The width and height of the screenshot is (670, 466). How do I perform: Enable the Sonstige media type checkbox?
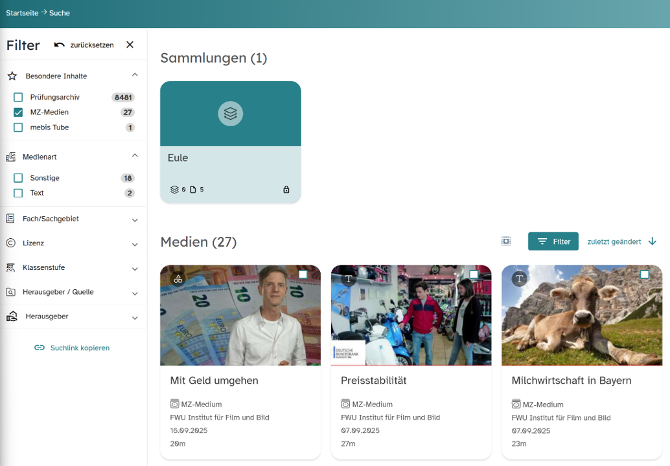coord(18,178)
